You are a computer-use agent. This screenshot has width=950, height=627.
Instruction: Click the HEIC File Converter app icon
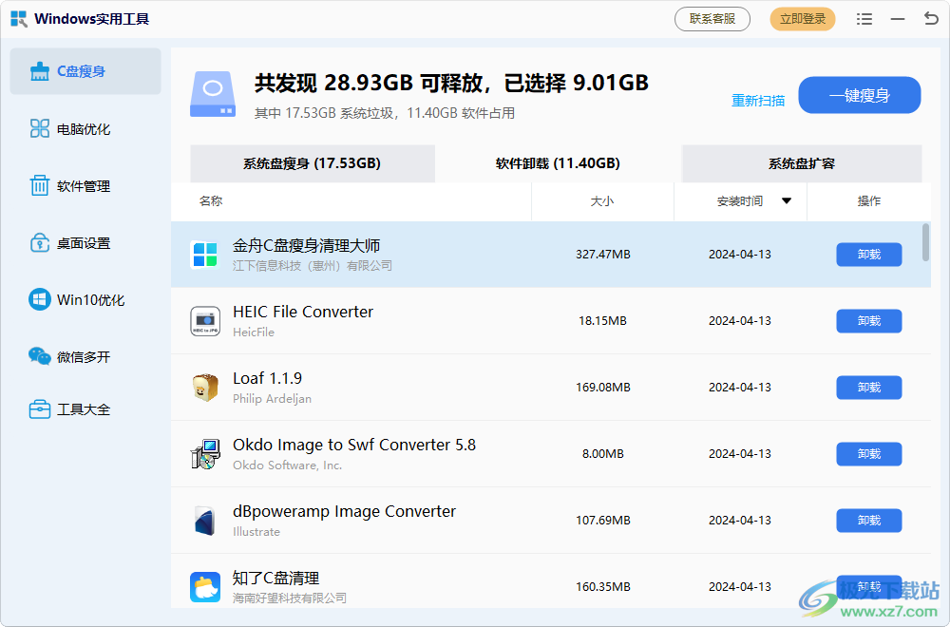tap(205, 320)
